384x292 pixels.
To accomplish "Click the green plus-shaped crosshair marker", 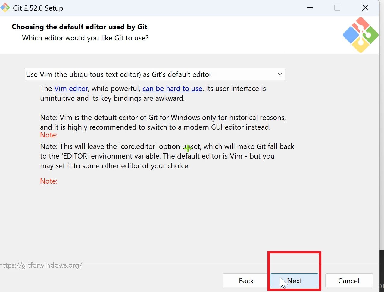I will click(x=188, y=148).
